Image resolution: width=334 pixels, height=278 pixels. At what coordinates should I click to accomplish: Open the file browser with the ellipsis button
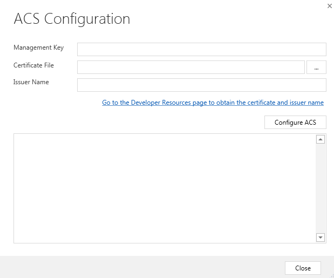(x=316, y=67)
